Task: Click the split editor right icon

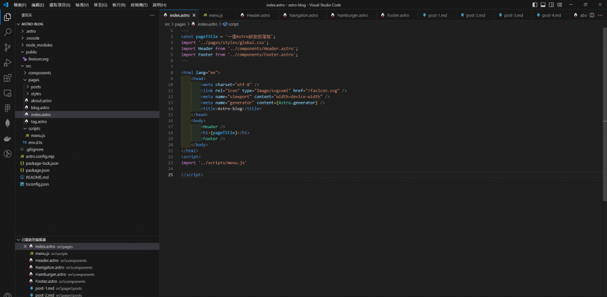Action: (x=592, y=14)
